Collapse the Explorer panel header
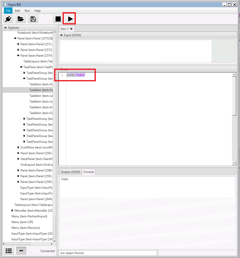 click(5, 28)
